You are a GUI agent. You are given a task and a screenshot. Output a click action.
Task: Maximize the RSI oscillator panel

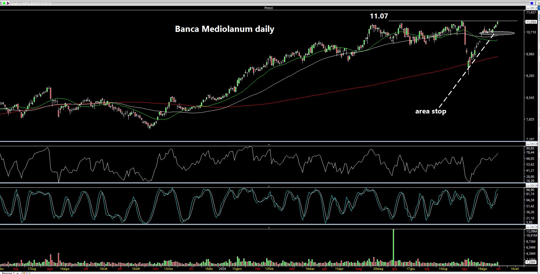point(532,144)
